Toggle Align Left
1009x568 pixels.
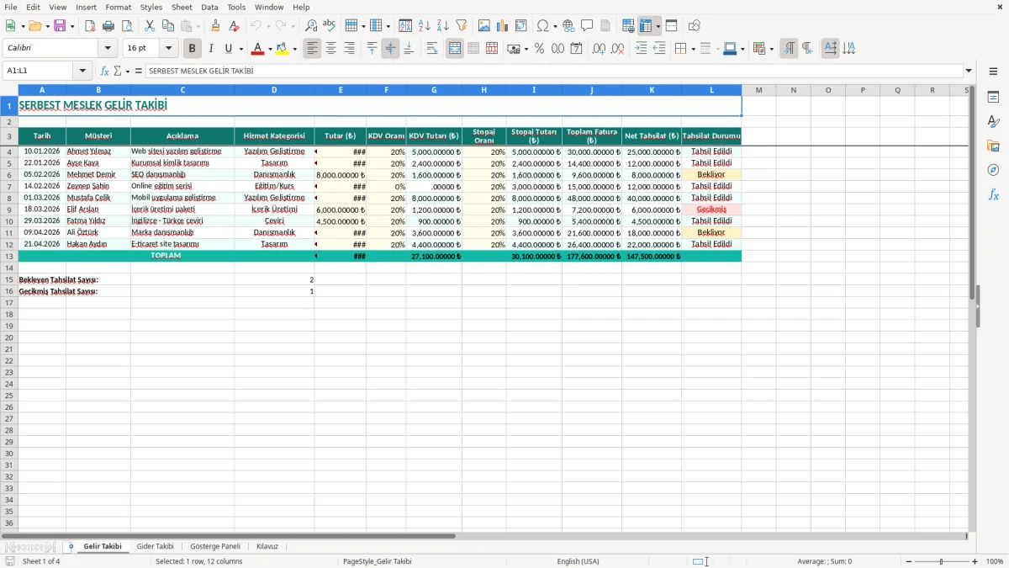click(x=313, y=49)
